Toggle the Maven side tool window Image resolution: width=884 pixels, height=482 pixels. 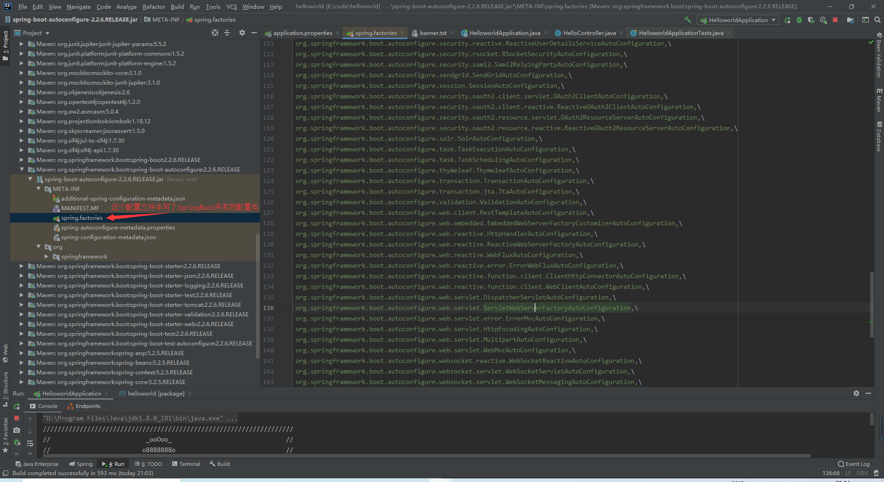point(879,100)
